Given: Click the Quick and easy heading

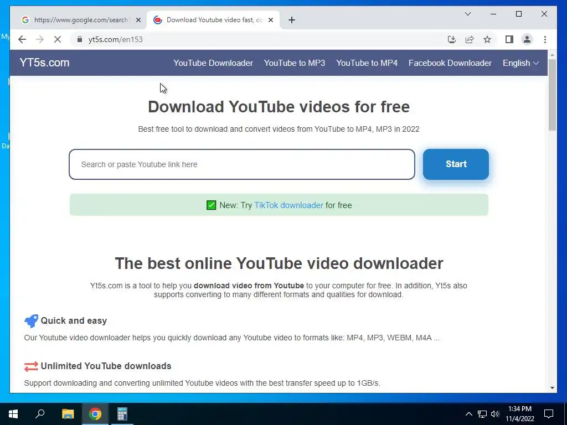Looking at the screenshot, I should pyautogui.click(x=74, y=320).
